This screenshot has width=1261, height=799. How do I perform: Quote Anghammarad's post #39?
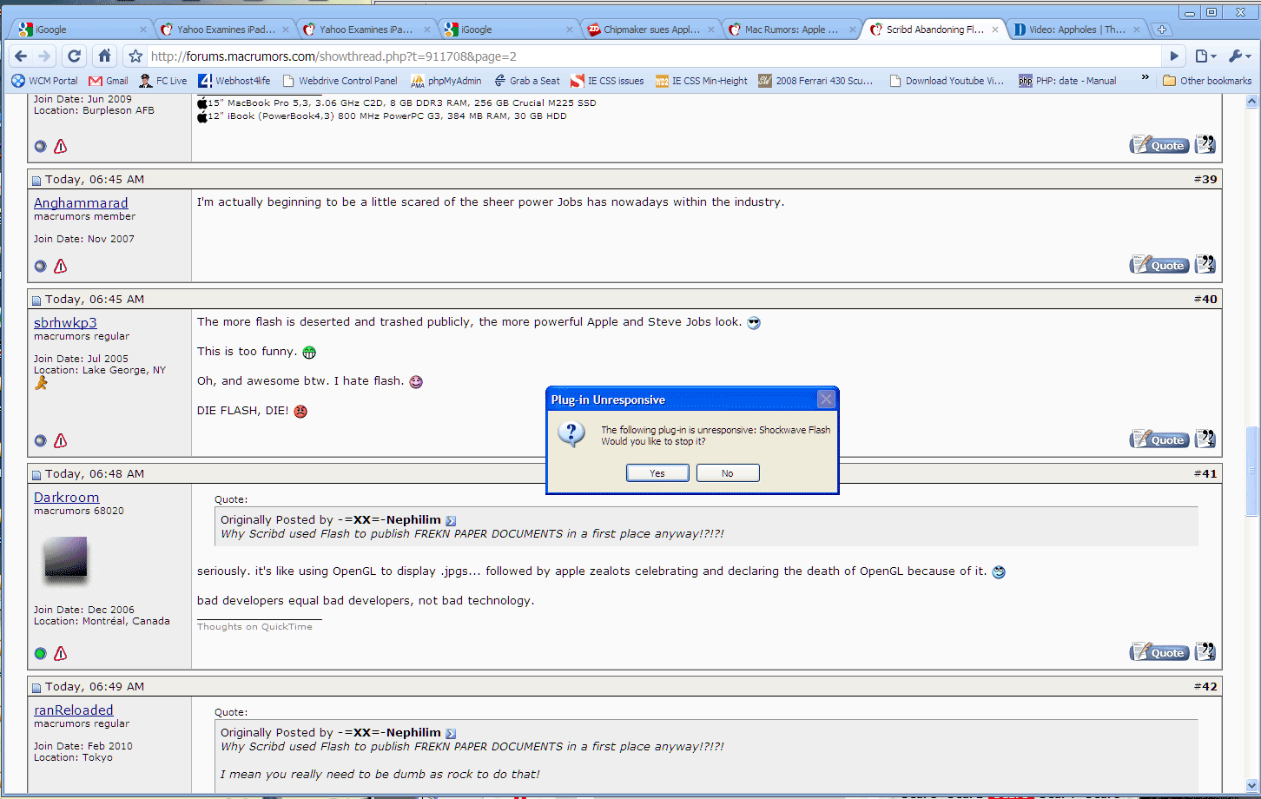[1159, 265]
